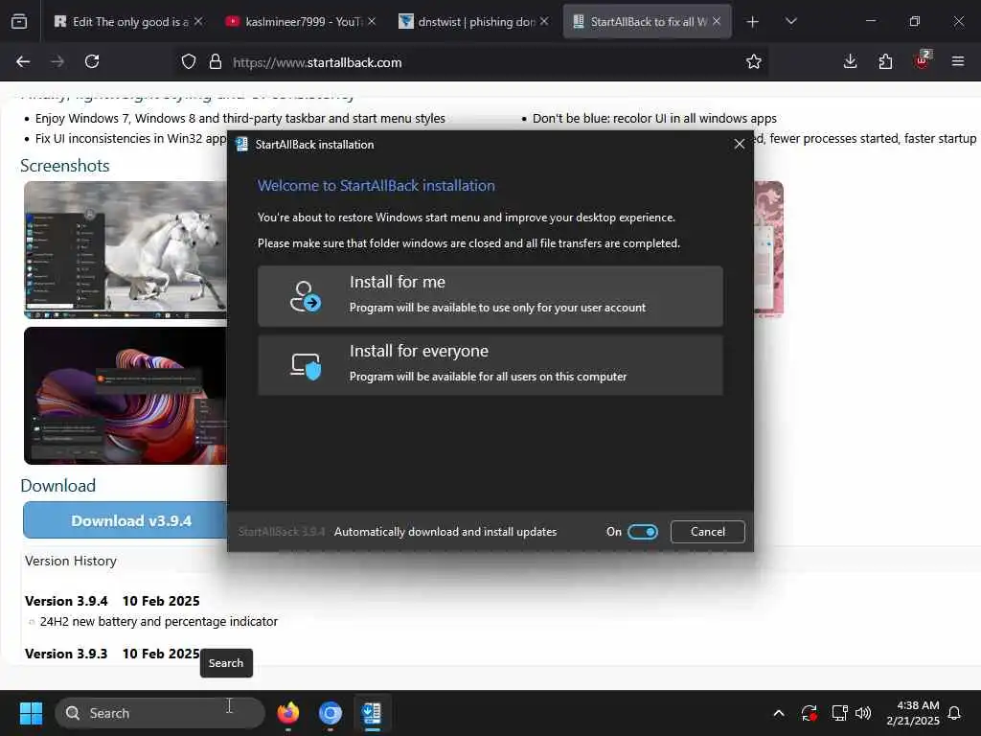Open the network tray icon

click(839, 713)
